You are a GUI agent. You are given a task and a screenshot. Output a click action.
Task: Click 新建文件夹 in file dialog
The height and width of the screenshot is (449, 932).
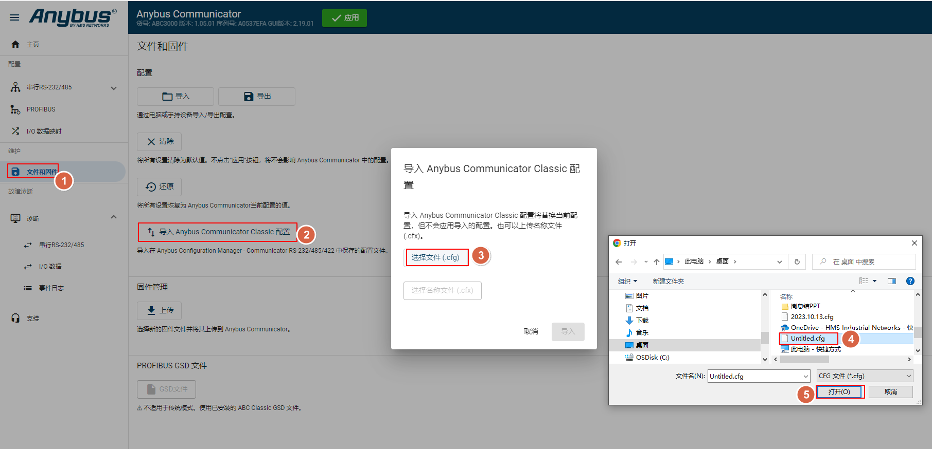(669, 282)
